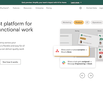The height and width of the screenshot is (103, 103).
Task: Open the globe language selector
Action: pyautogui.click(x=80, y=8)
